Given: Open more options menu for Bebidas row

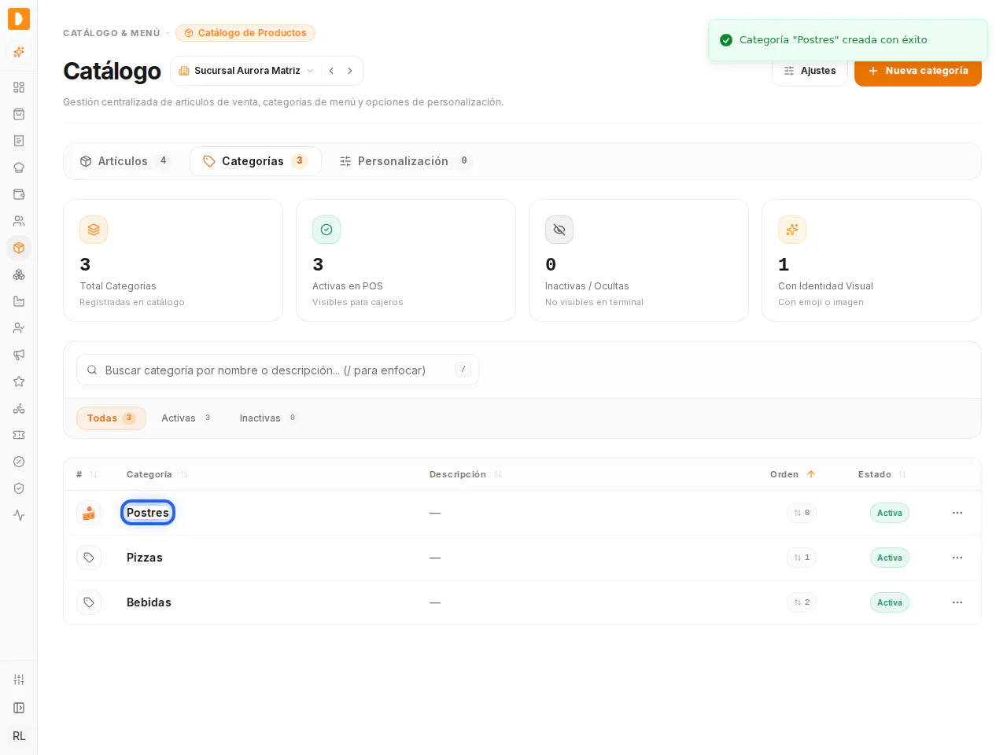Looking at the screenshot, I should tap(957, 602).
